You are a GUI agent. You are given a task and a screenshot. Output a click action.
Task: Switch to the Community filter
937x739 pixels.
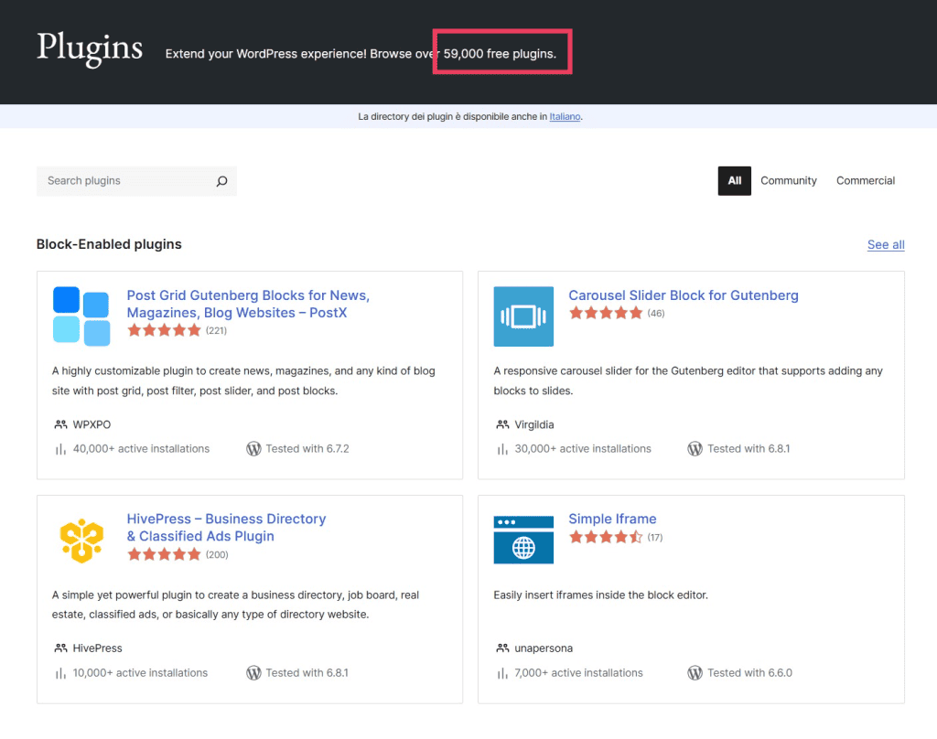click(x=788, y=181)
